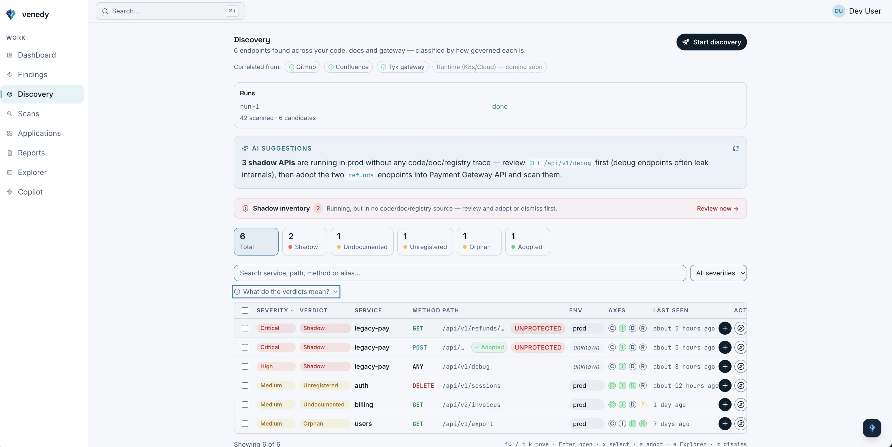Filter by the 1 Orphan card
892x447 pixels.
click(x=479, y=242)
